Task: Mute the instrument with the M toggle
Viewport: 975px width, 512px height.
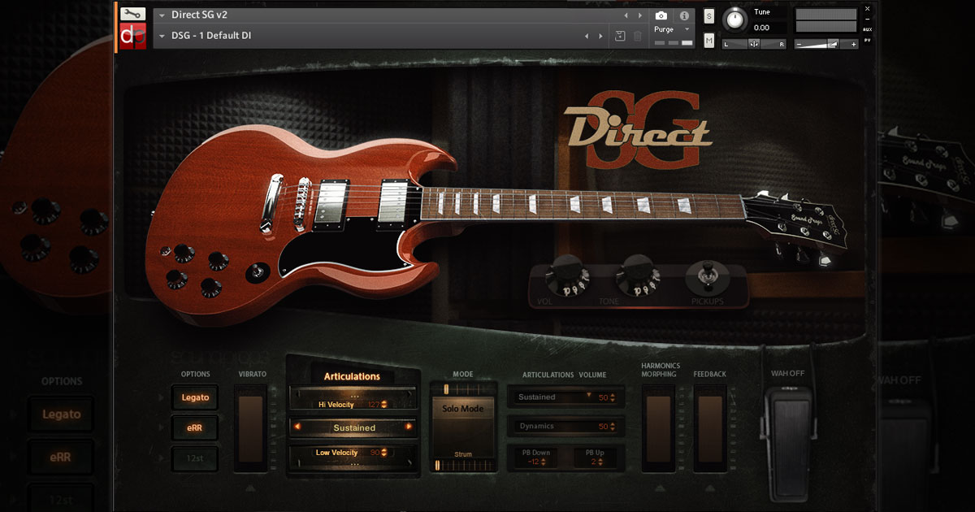Action: click(708, 39)
